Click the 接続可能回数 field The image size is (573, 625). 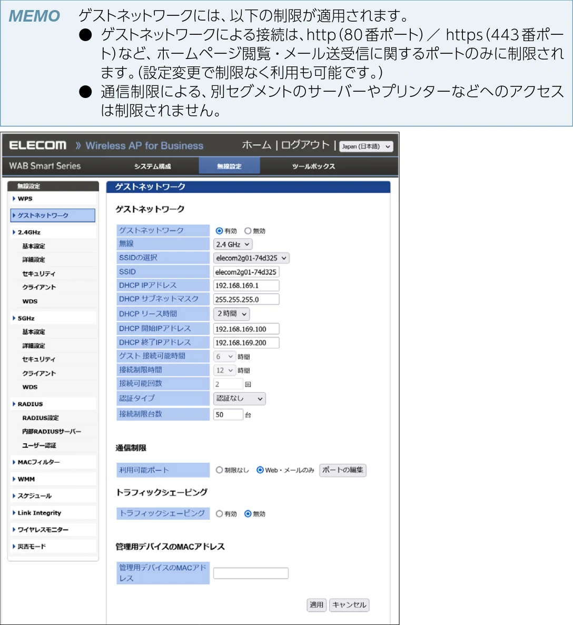[228, 384]
